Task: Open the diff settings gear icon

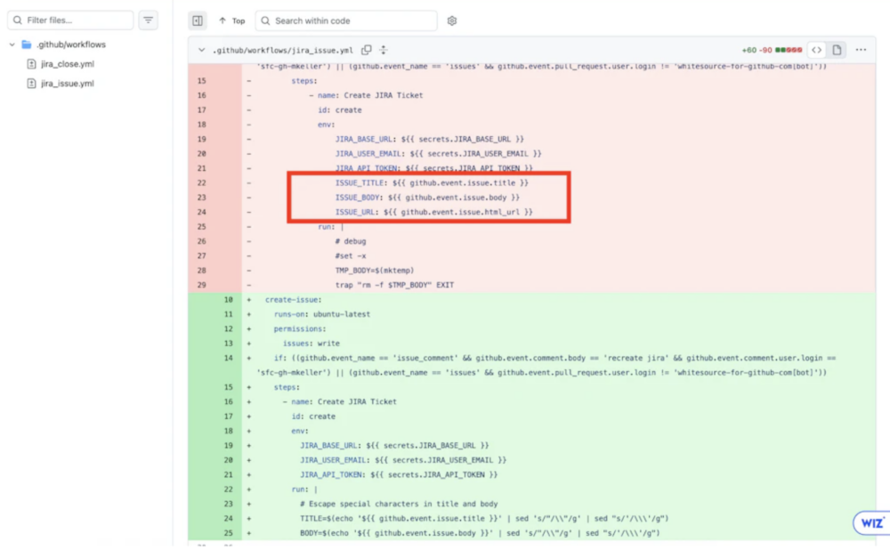Action: 452,21
